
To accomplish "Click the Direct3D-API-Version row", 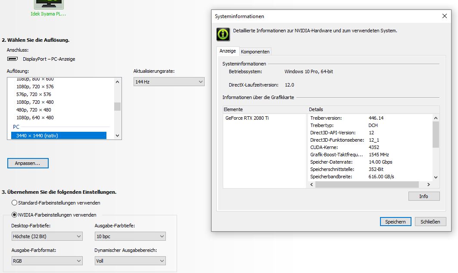I will (x=371, y=133).
